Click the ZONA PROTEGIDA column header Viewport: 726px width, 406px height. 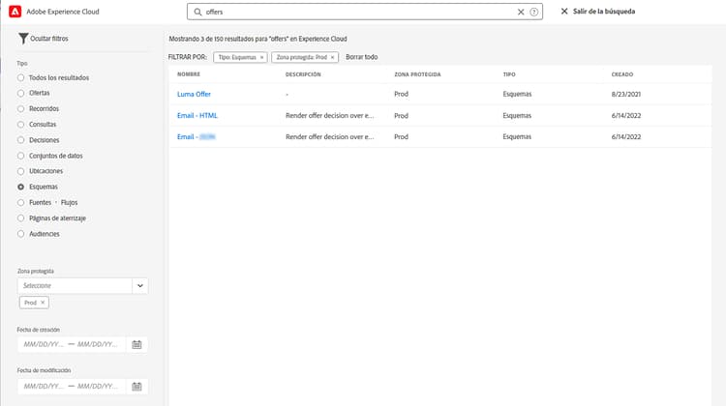click(x=417, y=74)
